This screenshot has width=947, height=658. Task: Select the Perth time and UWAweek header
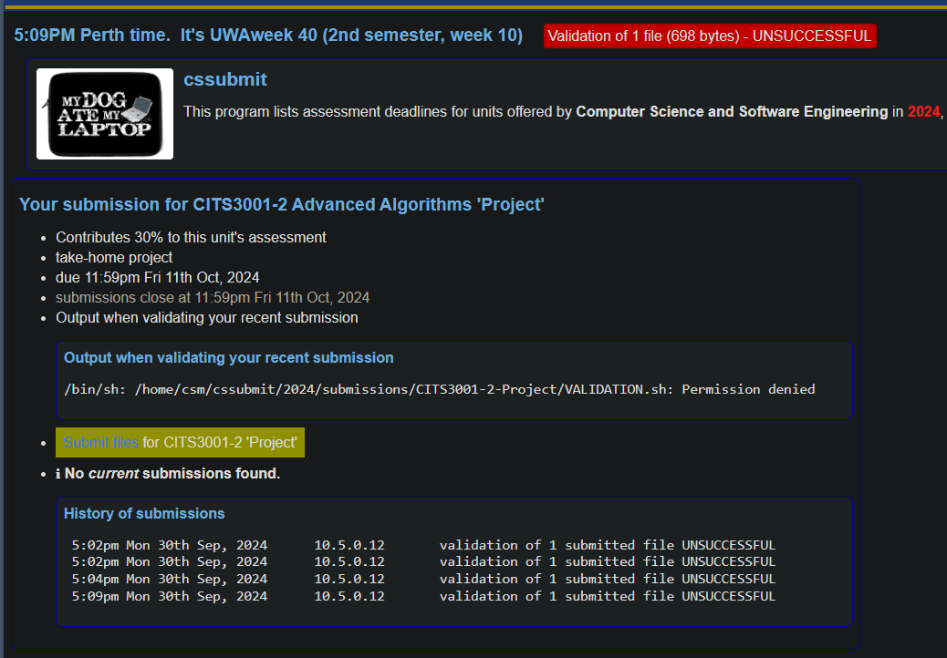[x=268, y=36]
